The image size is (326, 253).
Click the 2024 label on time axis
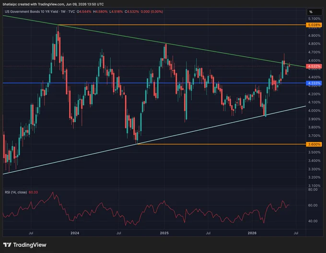tap(75, 233)
